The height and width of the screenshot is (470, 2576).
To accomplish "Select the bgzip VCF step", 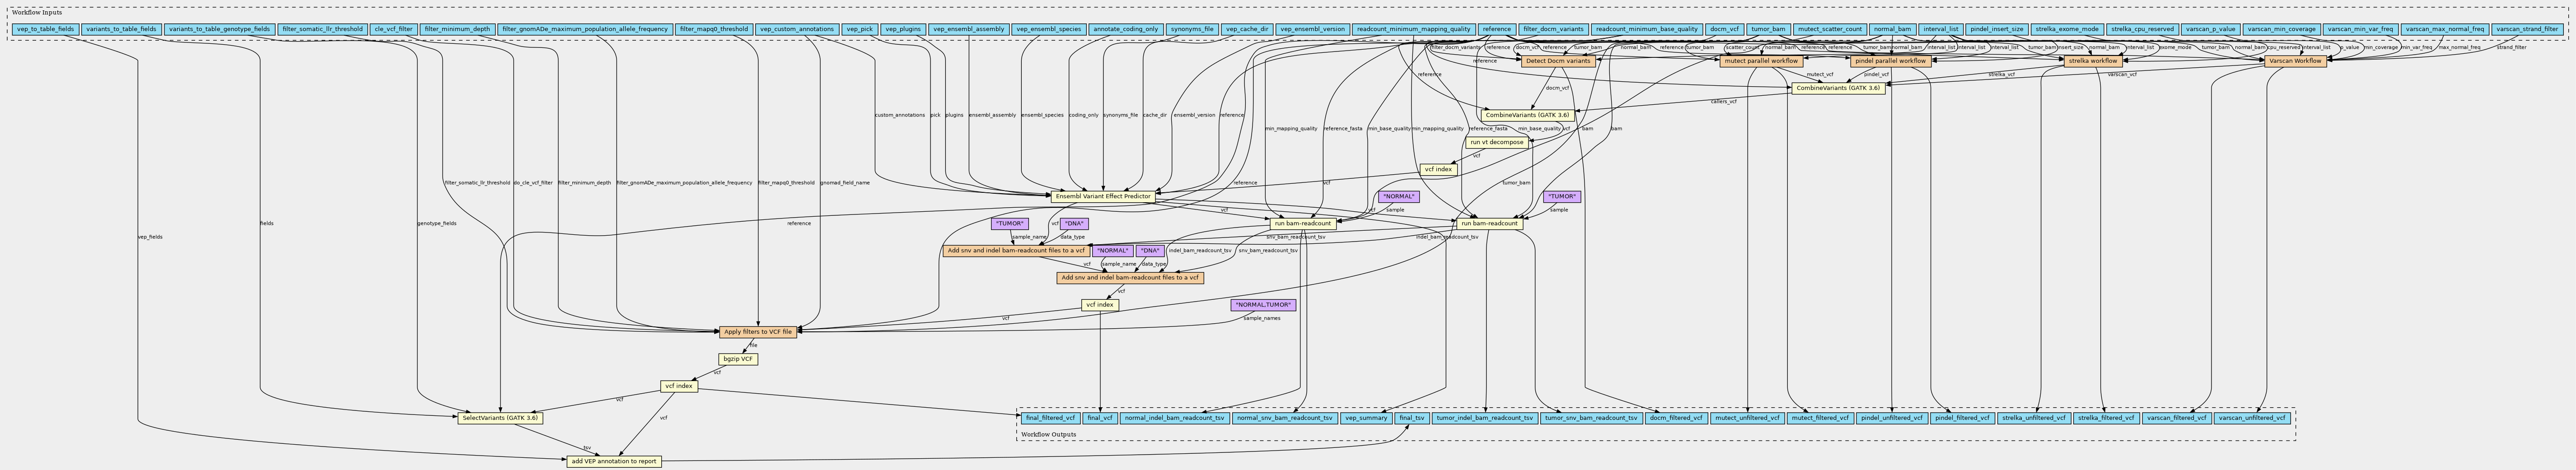I will [738, 358].
